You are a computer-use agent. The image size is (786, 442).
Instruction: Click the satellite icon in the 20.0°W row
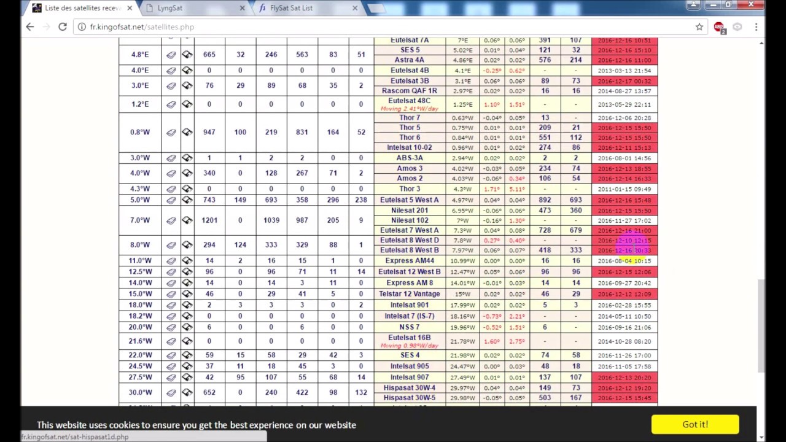(x=187, y=327)
